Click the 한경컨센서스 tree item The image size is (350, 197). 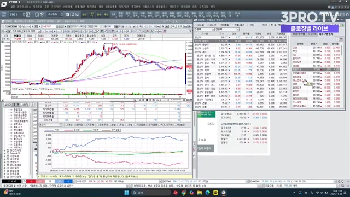[x=20, y=118]
